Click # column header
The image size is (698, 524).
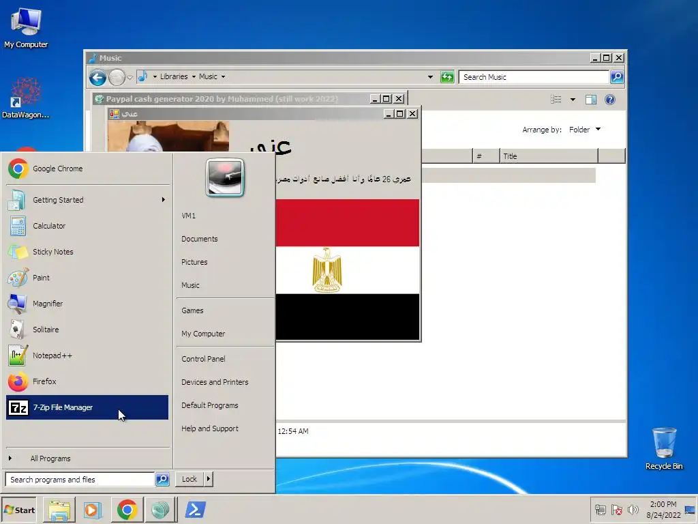click(486, 156)
